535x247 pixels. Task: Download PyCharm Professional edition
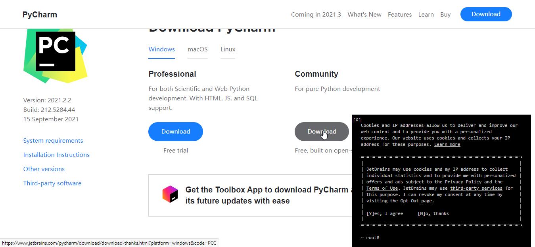point(176,132)
